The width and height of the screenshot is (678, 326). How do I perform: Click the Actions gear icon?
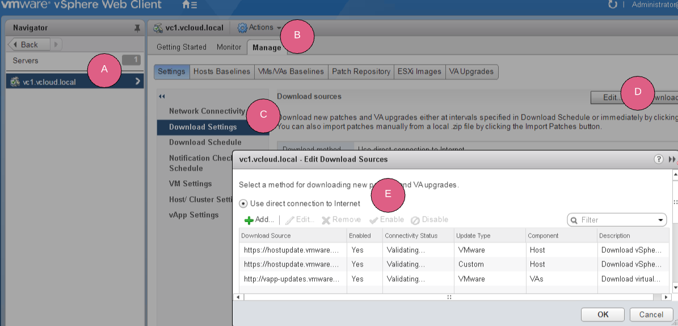tap(242, 28)
